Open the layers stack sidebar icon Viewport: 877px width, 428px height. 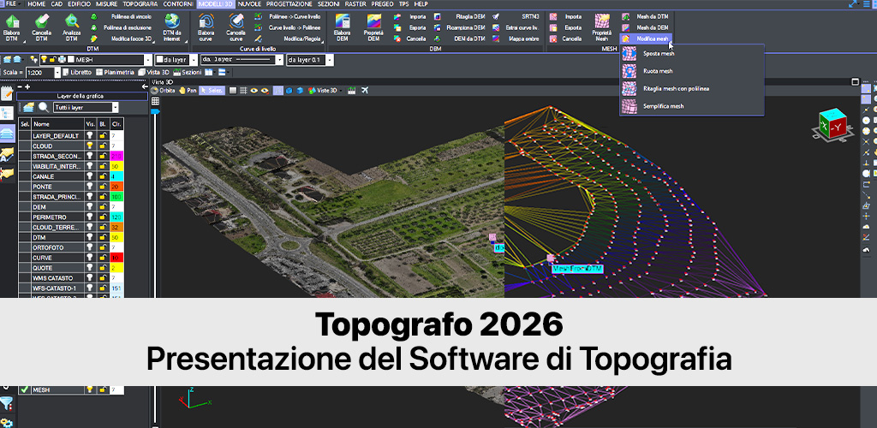coord(7,134)
